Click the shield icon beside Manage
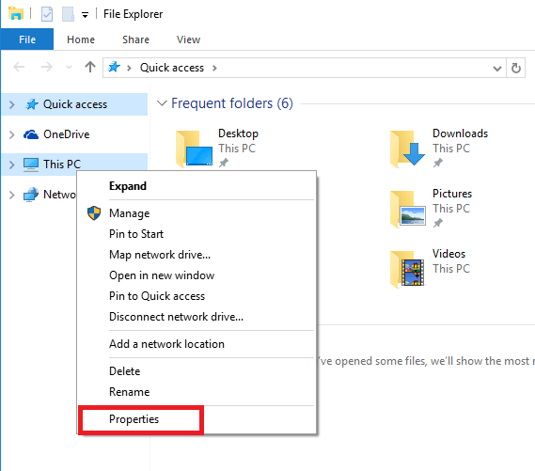 pos(94,213)
